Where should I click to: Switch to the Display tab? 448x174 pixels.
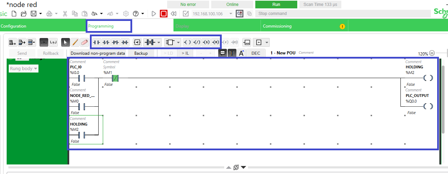point(217,26)
